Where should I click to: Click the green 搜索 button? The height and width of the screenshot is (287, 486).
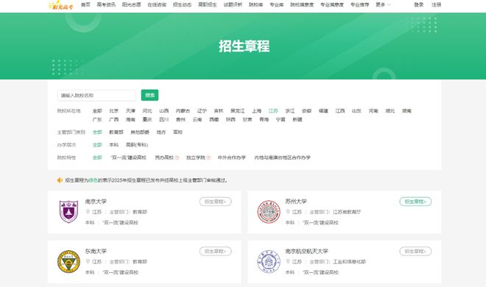click(x=149, y=95)
